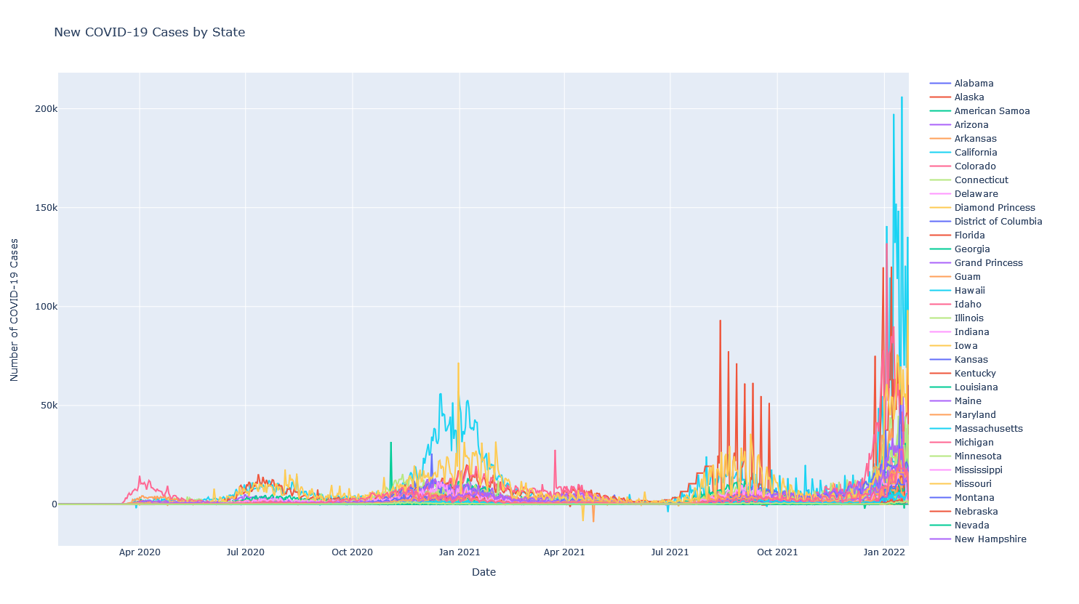Click the line icon beside Grand Princess
This screenshot has width=1079, height=604.
coord(940,263)
